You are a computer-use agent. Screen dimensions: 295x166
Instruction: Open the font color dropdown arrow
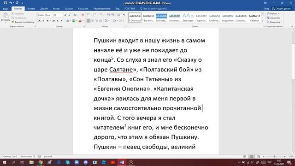click(x=83, y=21)
